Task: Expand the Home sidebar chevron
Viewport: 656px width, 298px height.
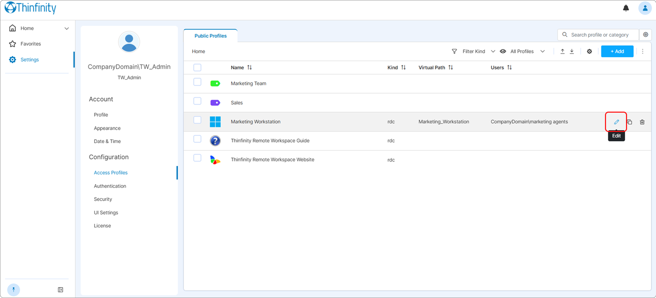Action: [x=67, y=28]
